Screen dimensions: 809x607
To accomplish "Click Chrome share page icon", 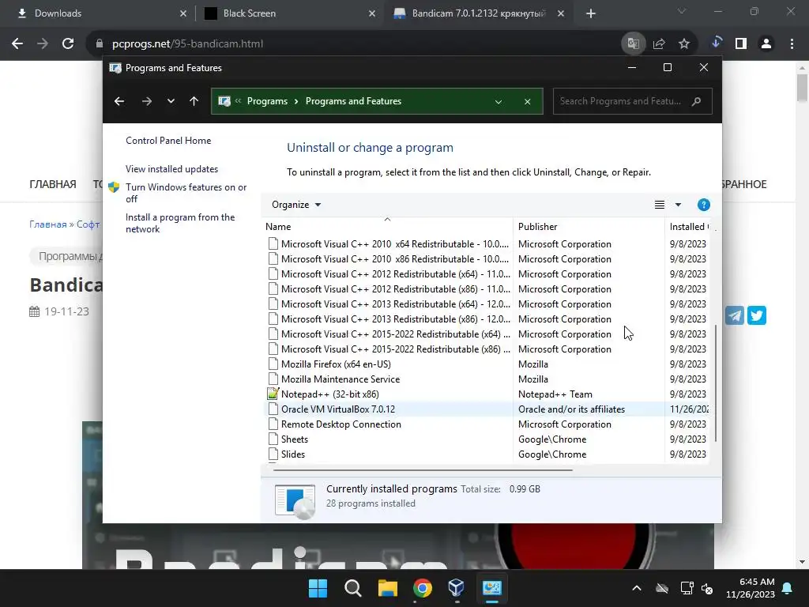I will point(659,44).
